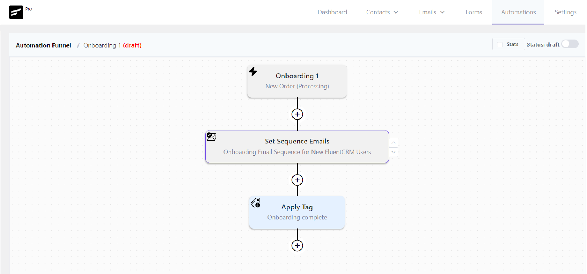Click the FluentCRM logo icon
Viewport: 587px width, 274px height.
[16, 12]
